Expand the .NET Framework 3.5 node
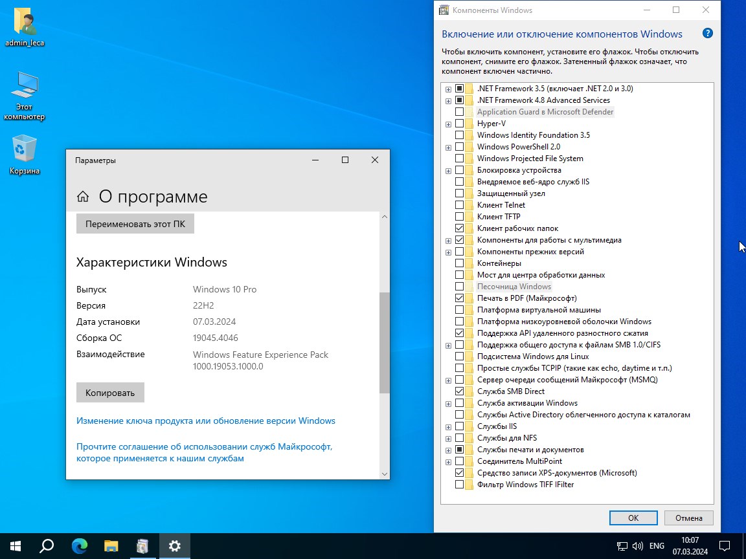The image size is (746, 559). point(447,89)
